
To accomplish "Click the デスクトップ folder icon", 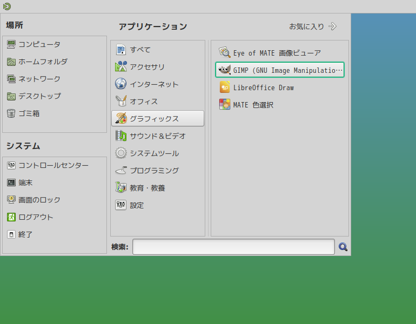I will point(11,96).
